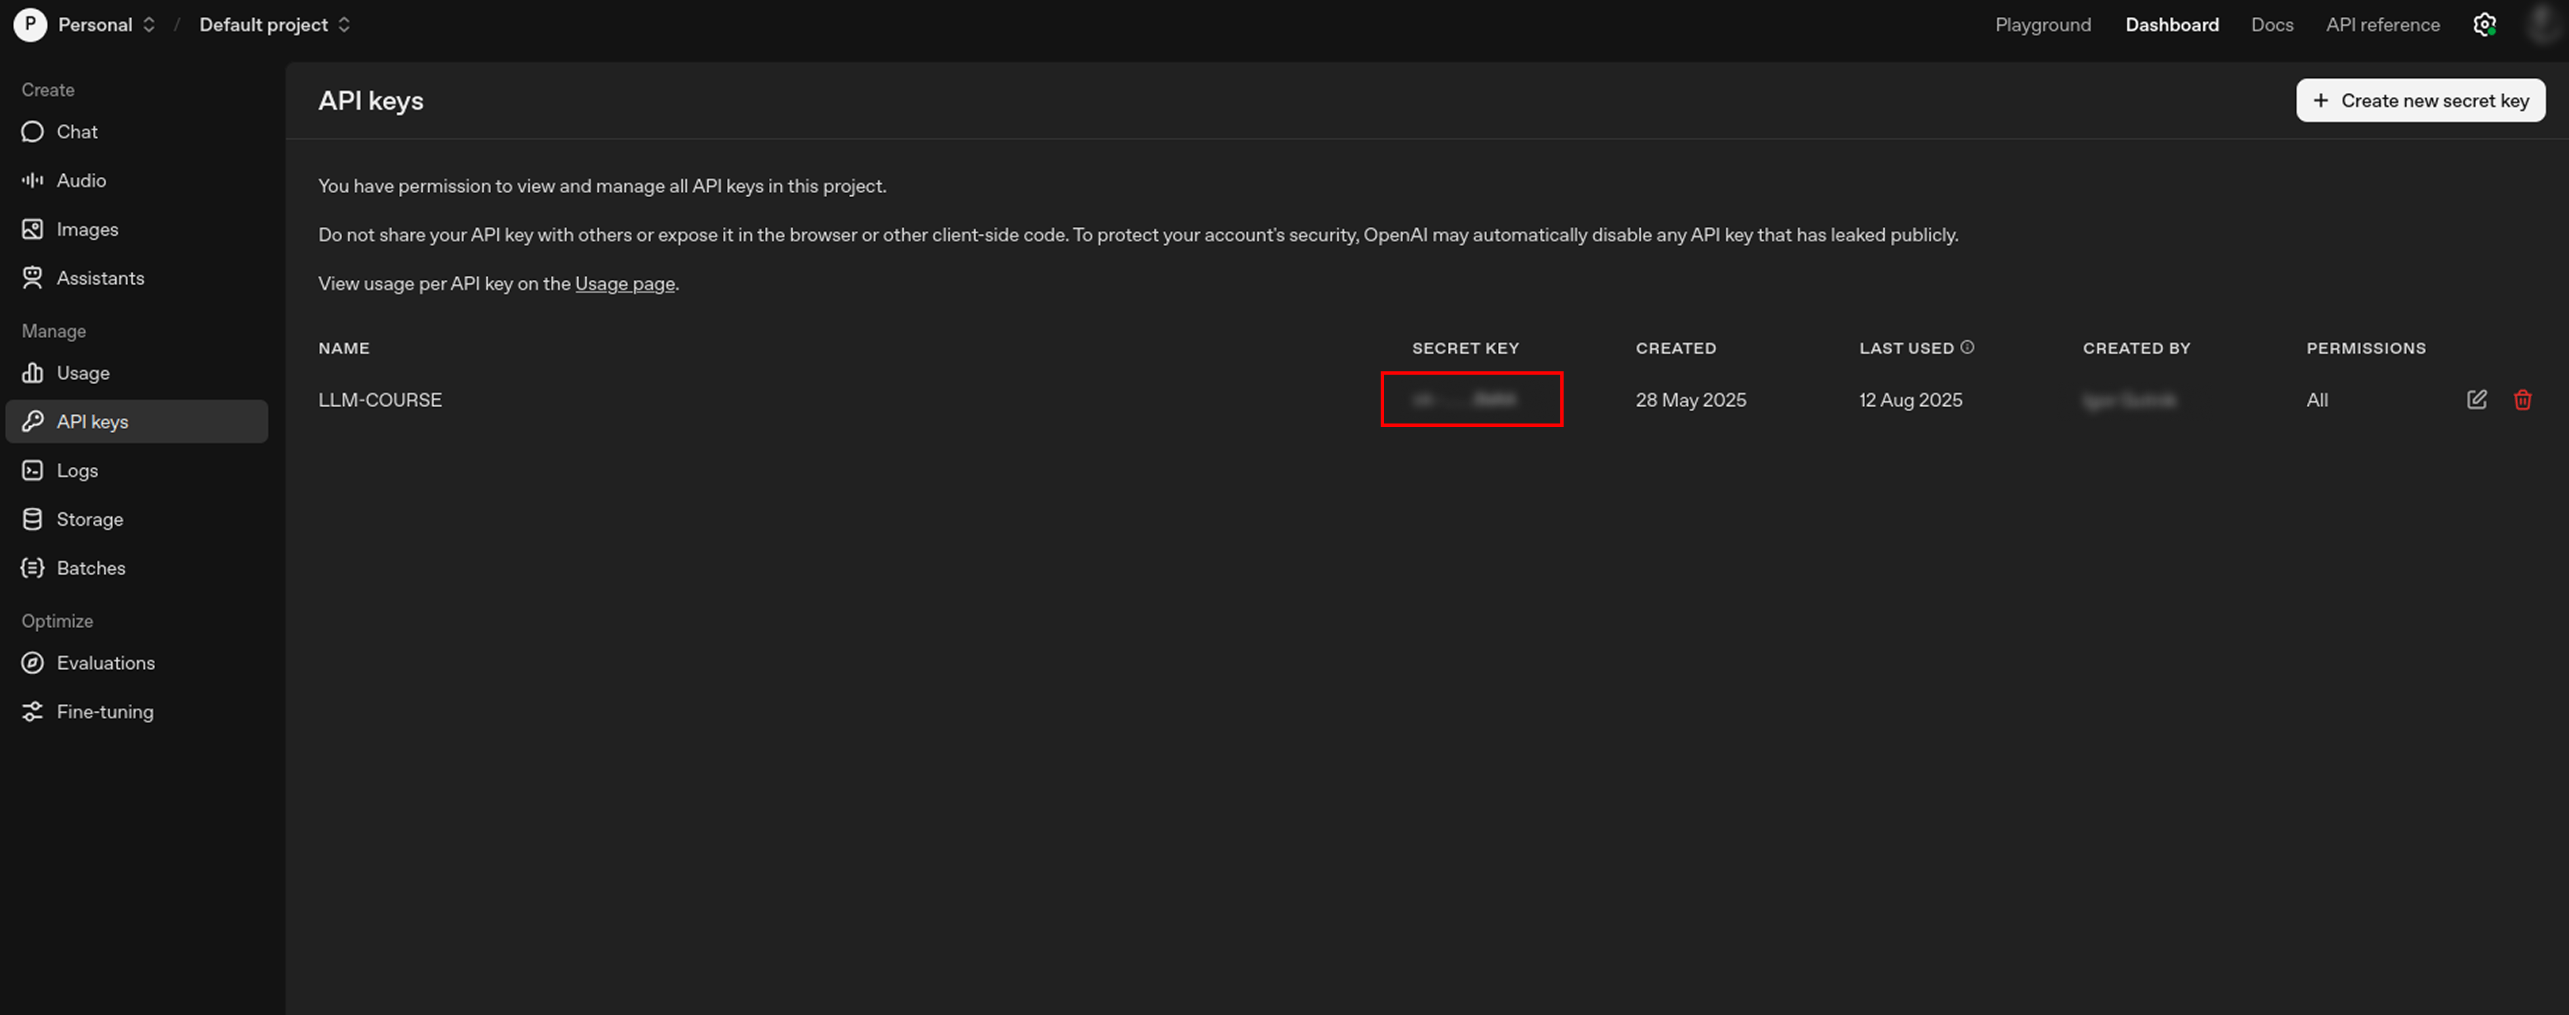The width and height of the screenshot is (2569, 1015).
Task: Open the Images section icon
Action: [32, 229]
